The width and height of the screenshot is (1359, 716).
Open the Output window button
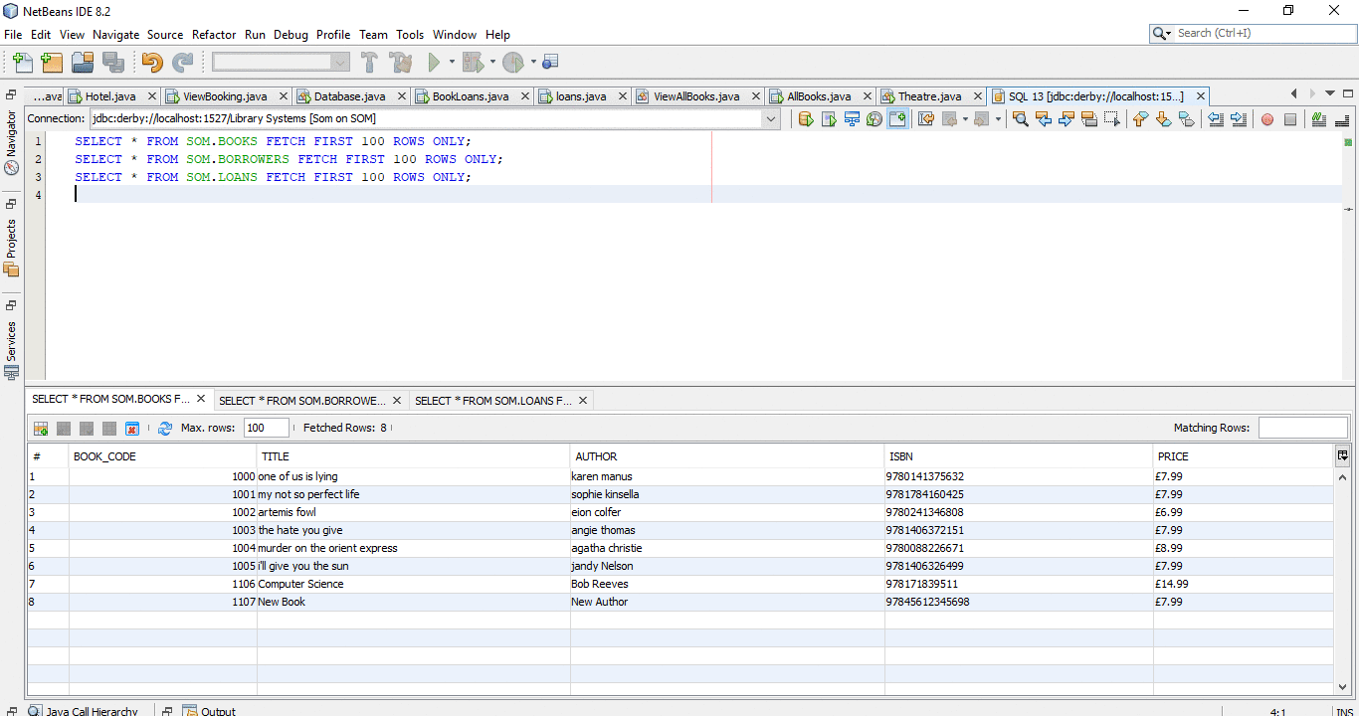point(209,711)
